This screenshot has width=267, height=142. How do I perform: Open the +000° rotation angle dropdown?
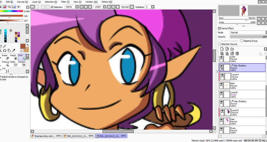(x=104, y=7)
